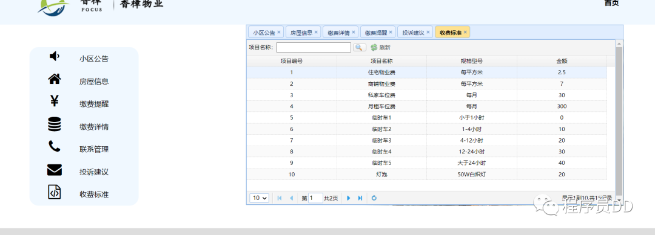
Task: Click the vertical scrollbar of the grid
Action: point(619,121)
